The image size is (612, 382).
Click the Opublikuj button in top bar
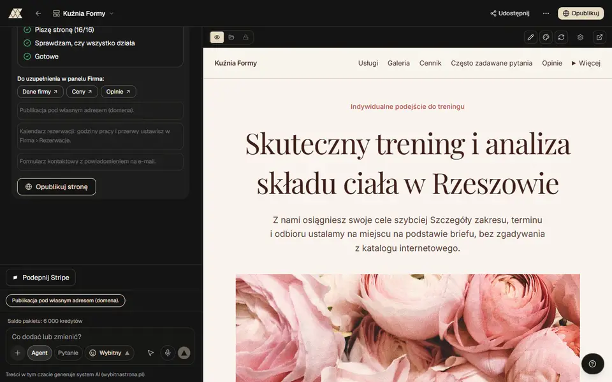click(x=581, y=13)
